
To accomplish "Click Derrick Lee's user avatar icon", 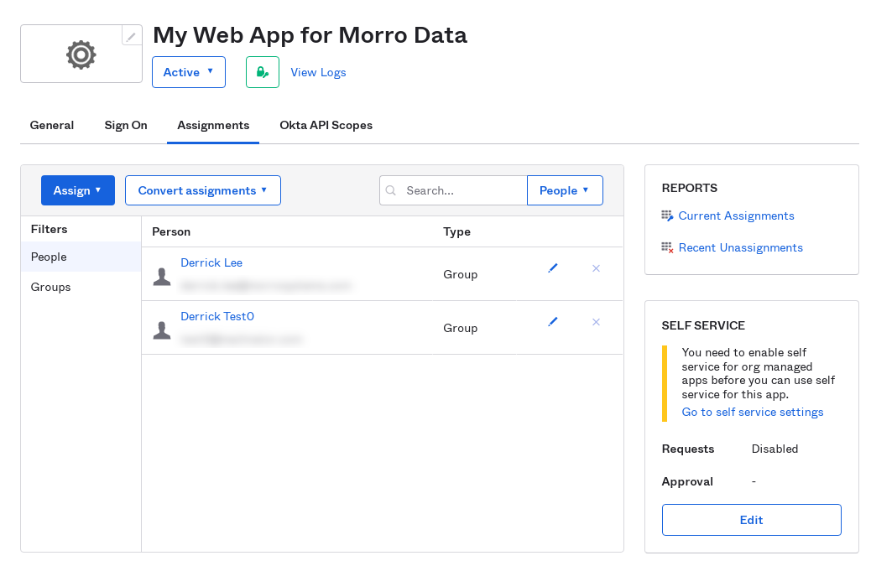I will 162,276.
